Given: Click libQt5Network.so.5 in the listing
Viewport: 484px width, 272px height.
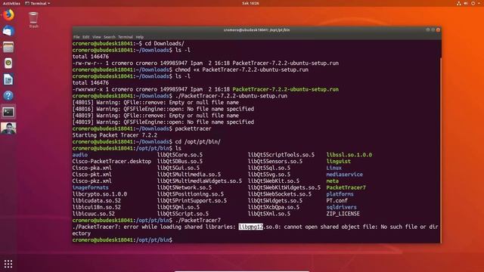Looking at the screenshot, I should (x=185, y=187).
